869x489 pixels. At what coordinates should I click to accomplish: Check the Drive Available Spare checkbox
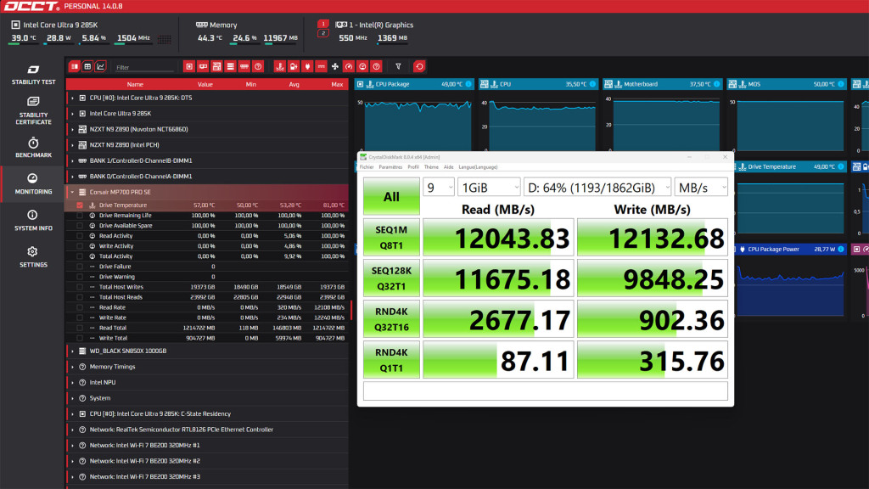80,226
